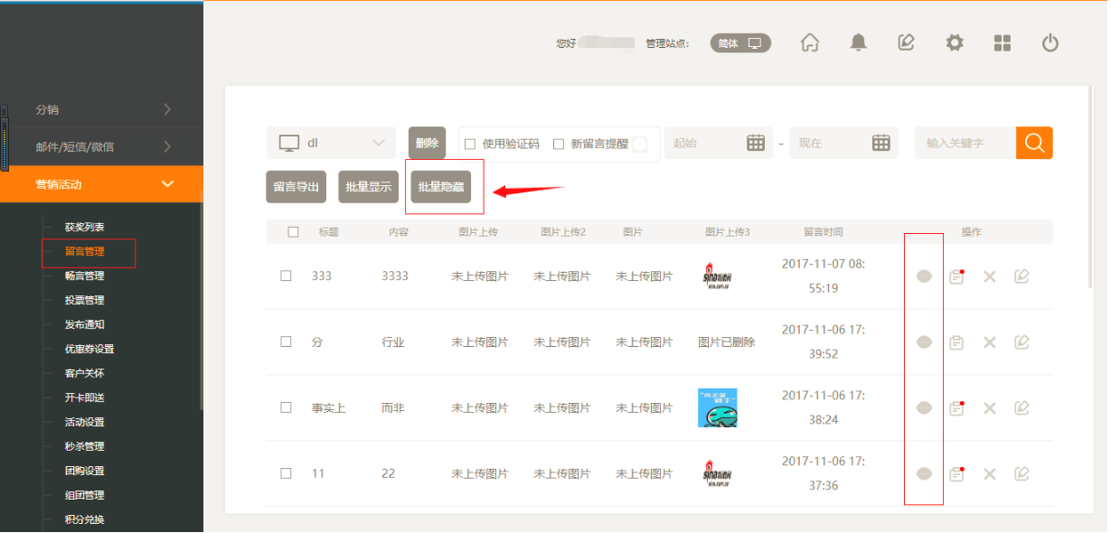Open reply notes for message 事实上

(956, 408)
